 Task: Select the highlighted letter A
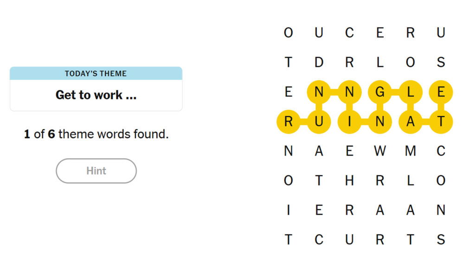410,121
